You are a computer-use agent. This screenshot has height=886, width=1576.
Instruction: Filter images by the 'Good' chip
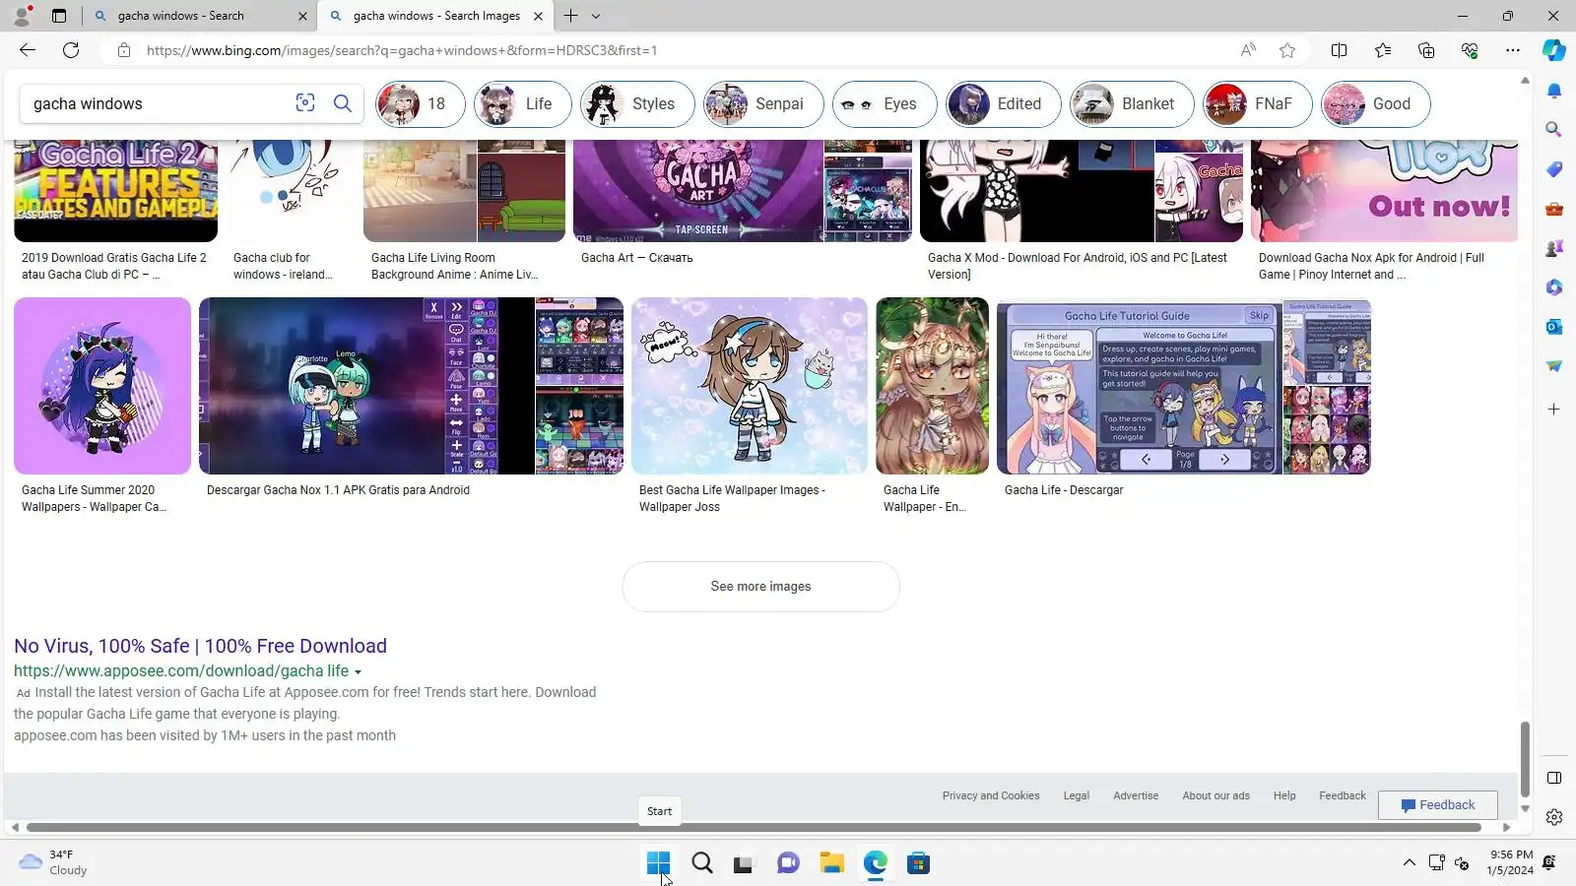(x=1375, y=104)
